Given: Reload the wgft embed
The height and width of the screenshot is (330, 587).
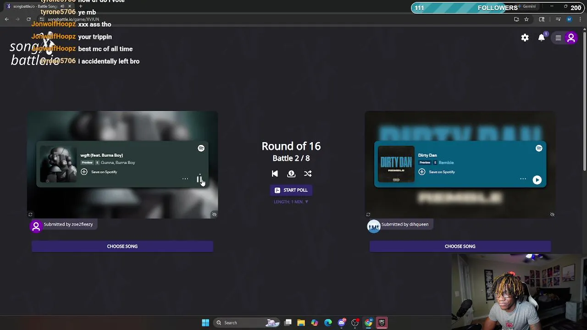Looking at the screenshot, I should click(x=30, y=214).
